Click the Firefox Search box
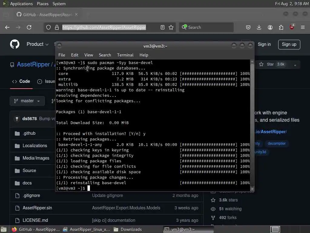This screenshot has width=310, height=233. [x=206, y=27]
